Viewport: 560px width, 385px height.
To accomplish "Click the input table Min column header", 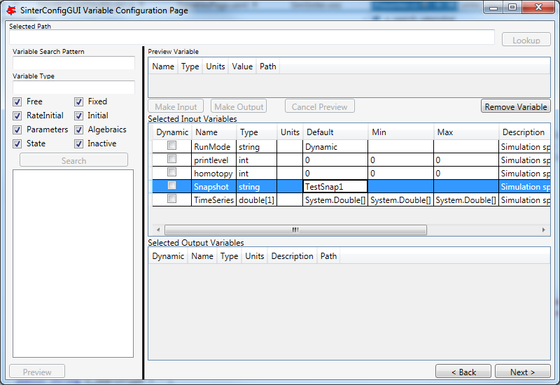I will point(401,132).
